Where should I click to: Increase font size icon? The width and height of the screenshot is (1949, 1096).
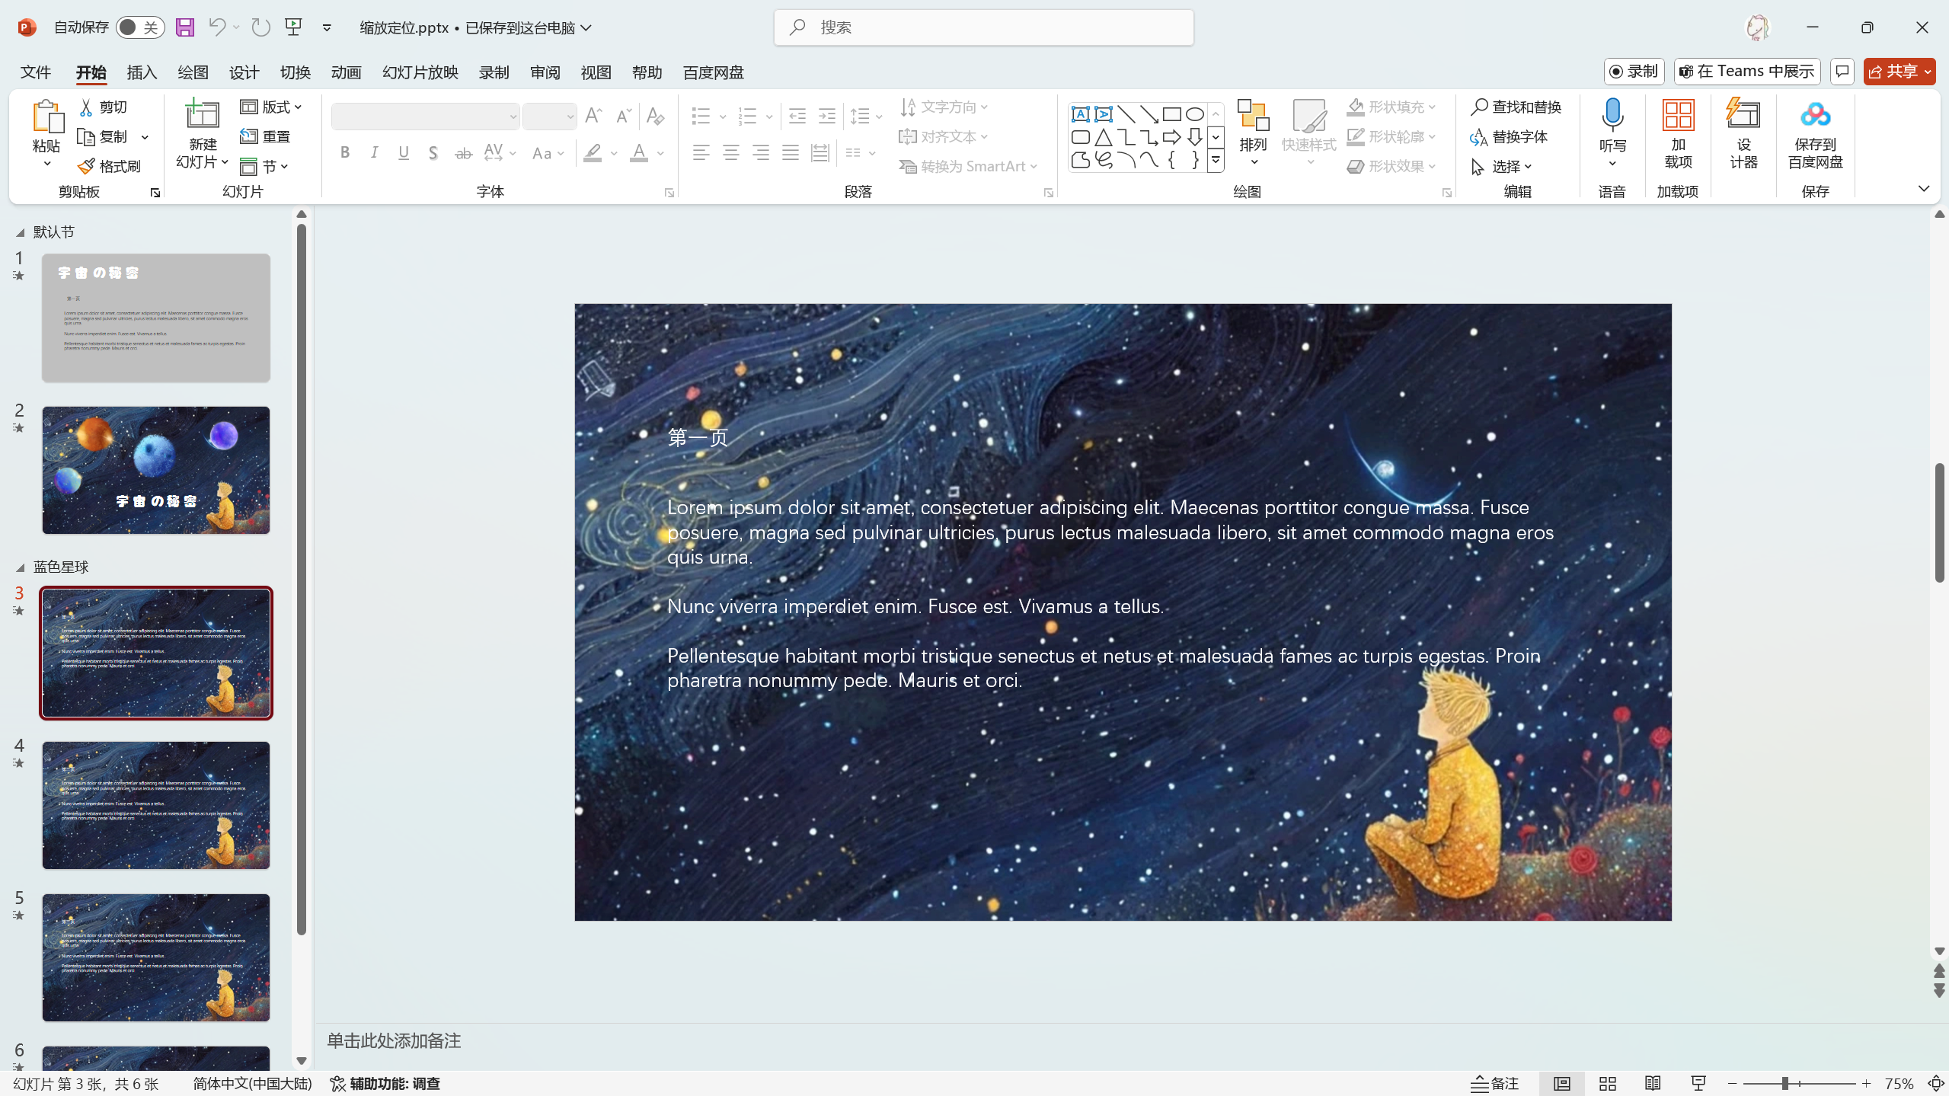(594, 116)
